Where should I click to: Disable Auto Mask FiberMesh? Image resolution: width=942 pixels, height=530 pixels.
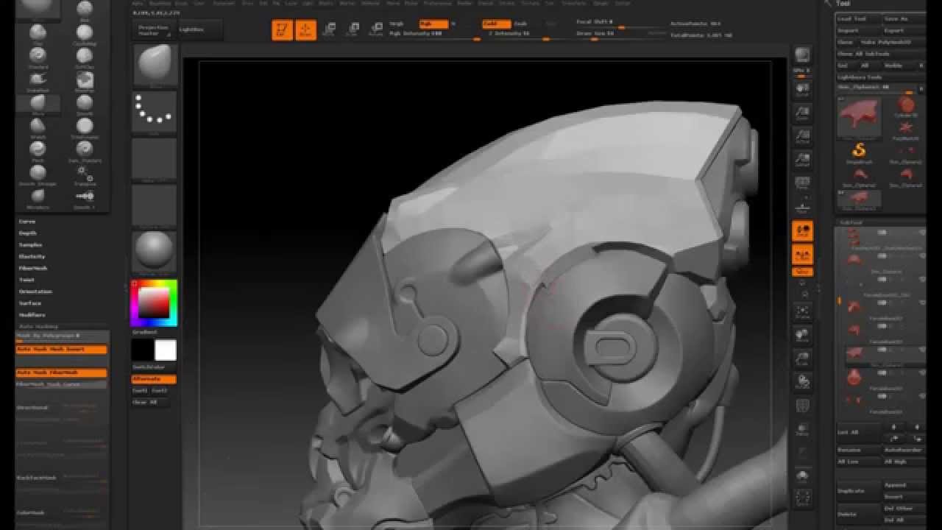pyautogui.click(x=62, y=373)
